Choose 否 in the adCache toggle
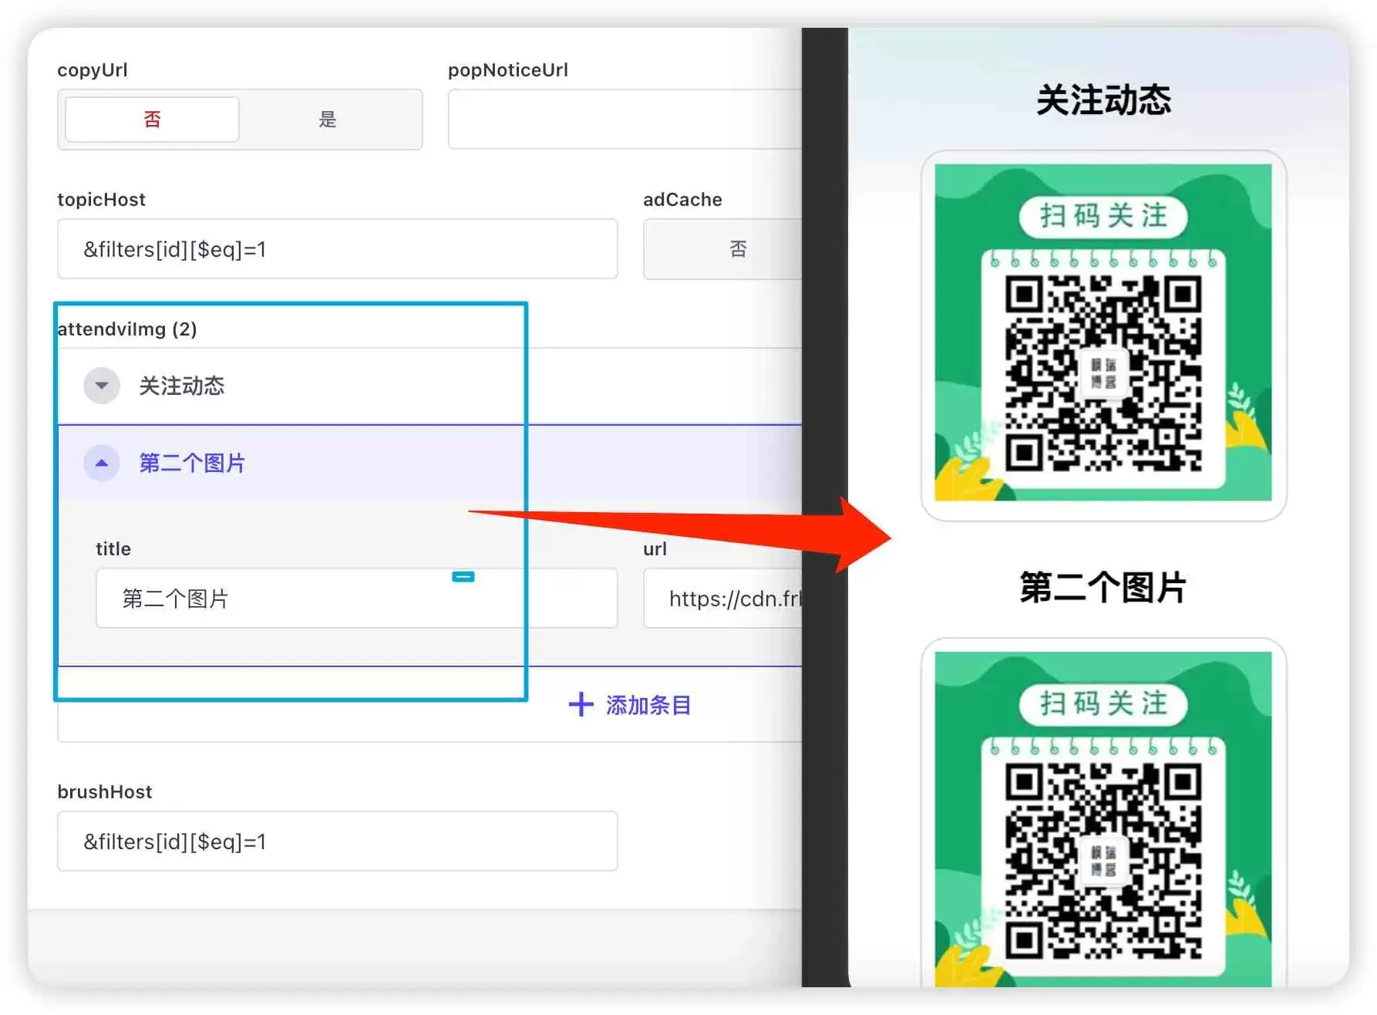This screenshot has width=1377, height=1015. (737, 249)
